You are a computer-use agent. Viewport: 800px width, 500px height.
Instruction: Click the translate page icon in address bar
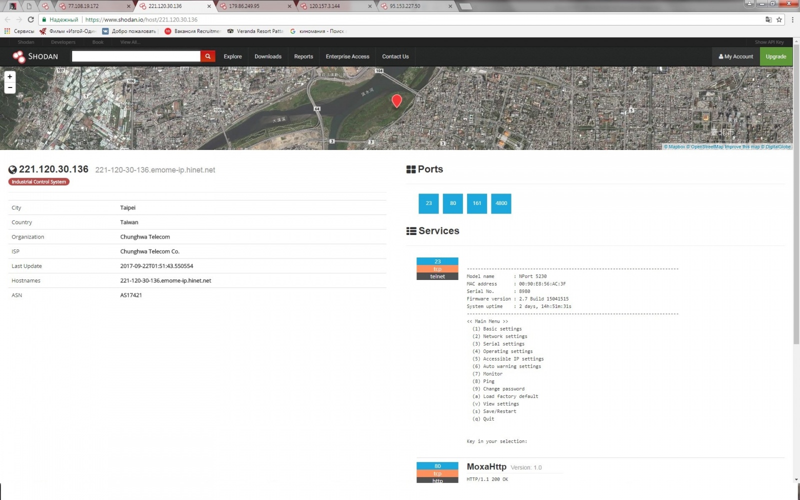coord(768,19)
